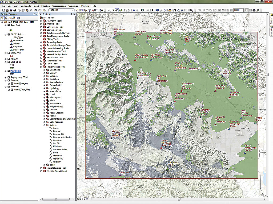The height and width of the screenshot is (204, 273).
Task: Open the Windows menu
Action: 85,6
